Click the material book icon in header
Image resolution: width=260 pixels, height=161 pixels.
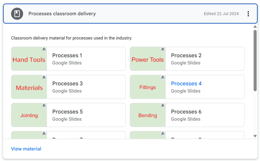coord(17,14)
